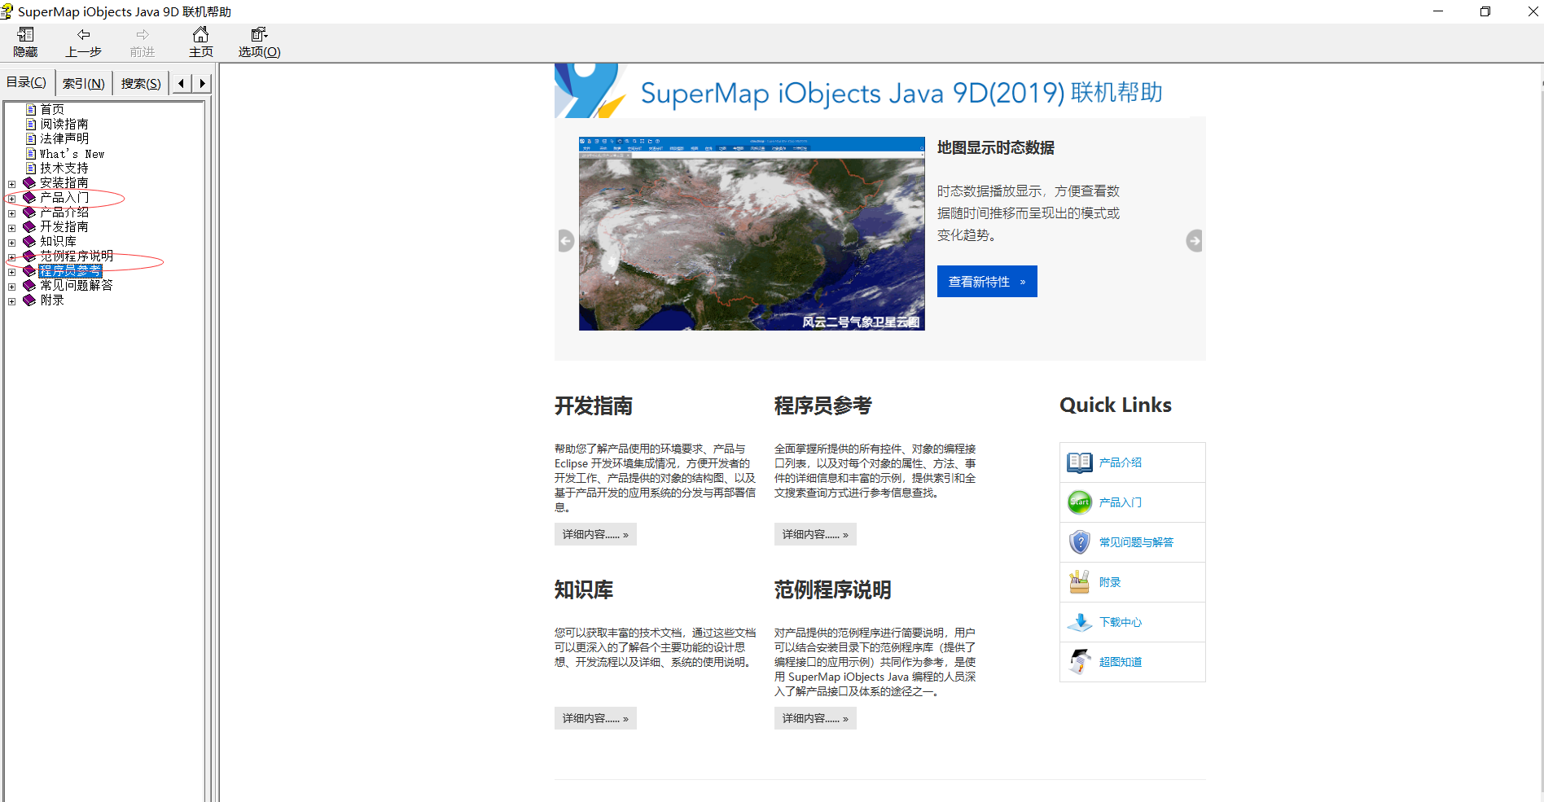This screenshot has height=802, width=1544.
Task: Open 详细内容 under 程序员参考 section
Action: [x=815, y=534]
